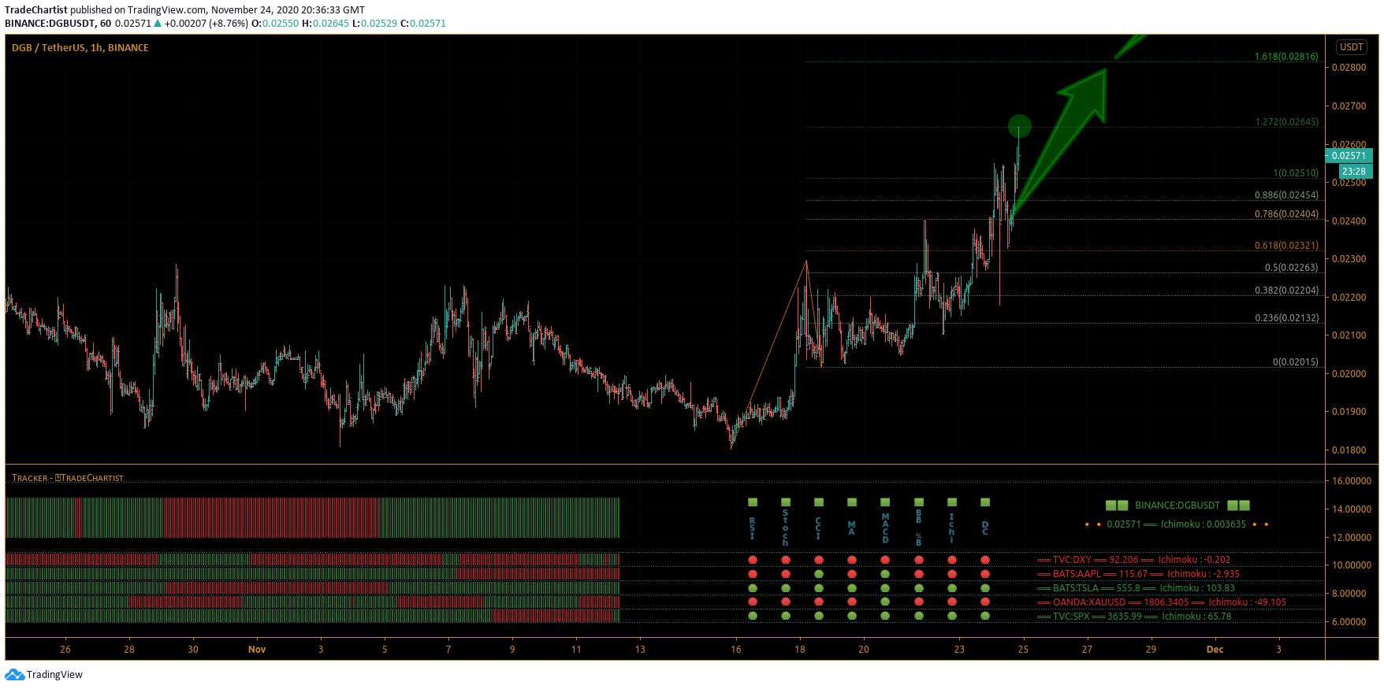The image size is (1384, 689).
Task: Click the RSI status dot in TVC:DXY row
Action: click(x=753, y=560)
